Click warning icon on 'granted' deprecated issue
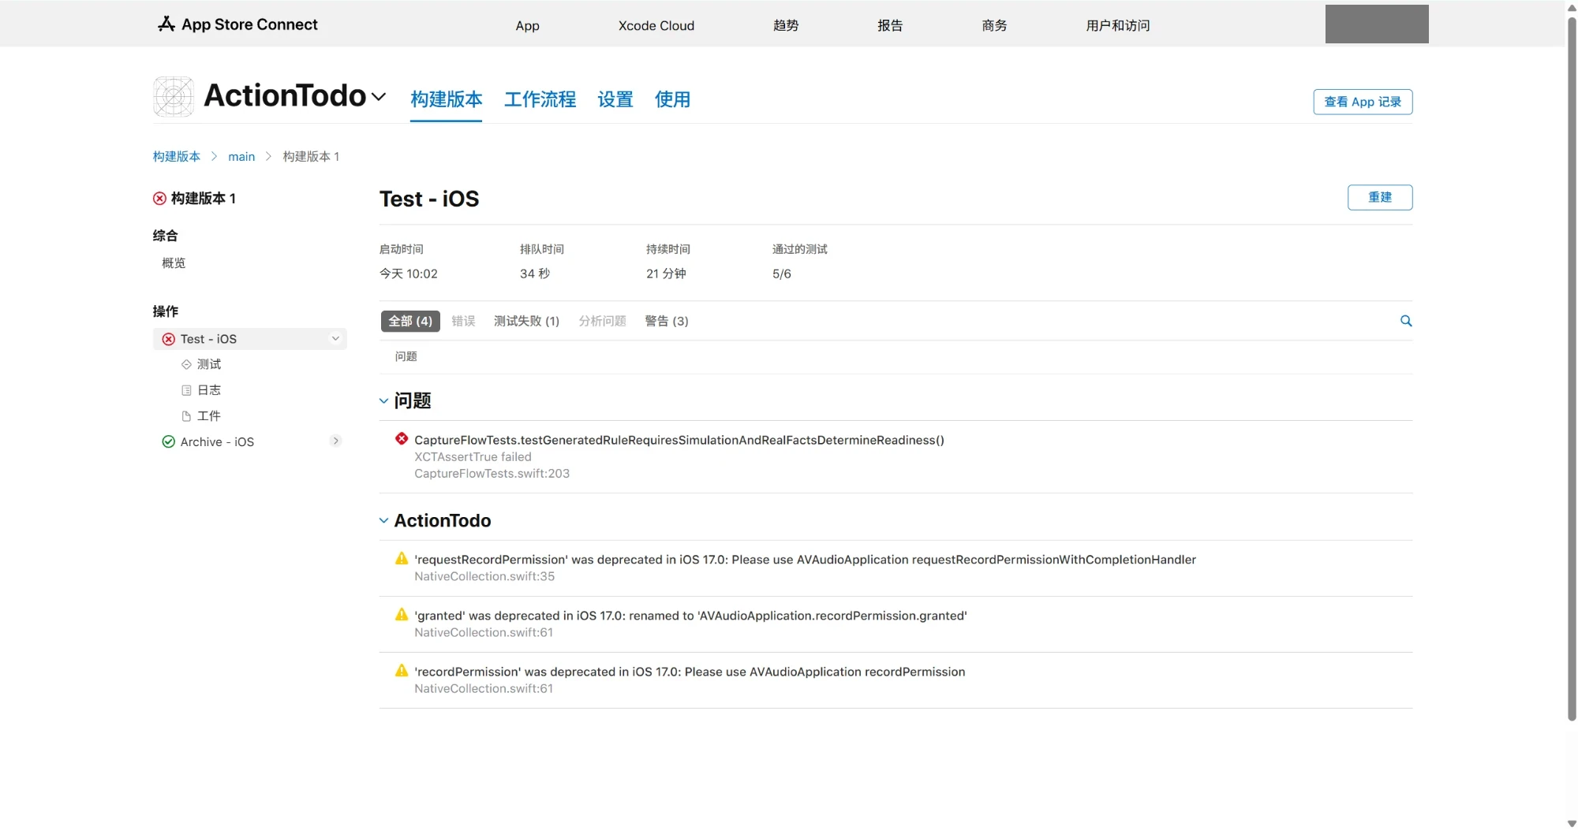This screenshot has height=830, width=1578. click(402, 615)
